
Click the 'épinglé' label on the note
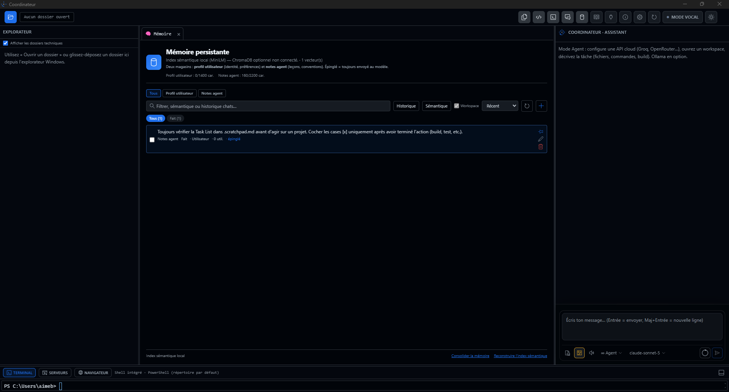point(234,139)
